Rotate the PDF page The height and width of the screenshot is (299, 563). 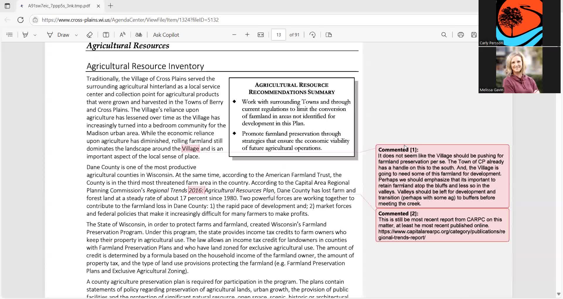313,35
